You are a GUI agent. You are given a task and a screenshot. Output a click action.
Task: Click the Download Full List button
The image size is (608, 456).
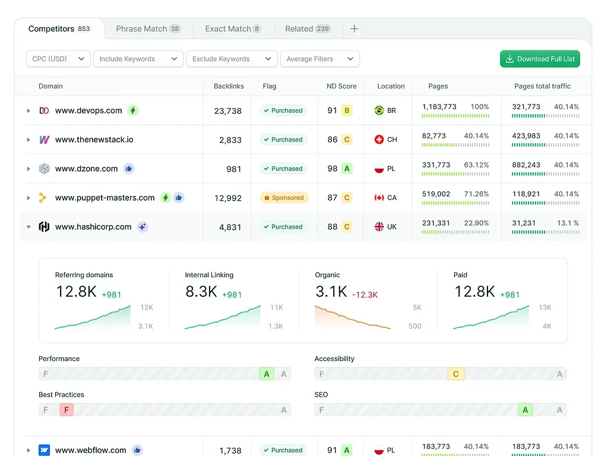(540, 59)
